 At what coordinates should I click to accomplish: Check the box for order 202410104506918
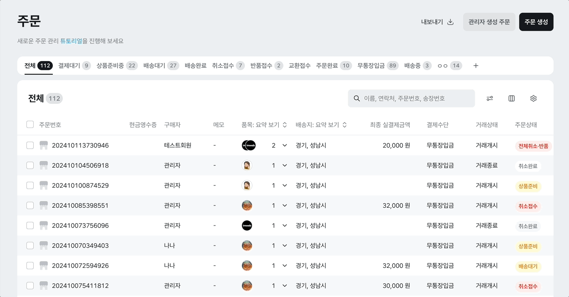30,165
